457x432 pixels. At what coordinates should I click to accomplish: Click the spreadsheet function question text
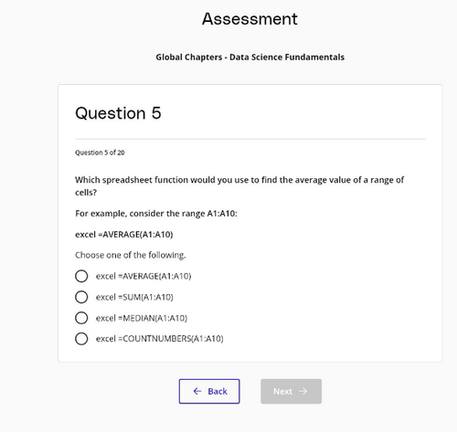click(x=239, y=186)
